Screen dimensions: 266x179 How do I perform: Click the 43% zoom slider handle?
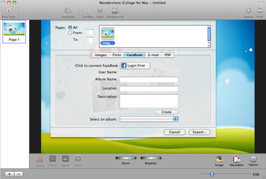point(211,174)
